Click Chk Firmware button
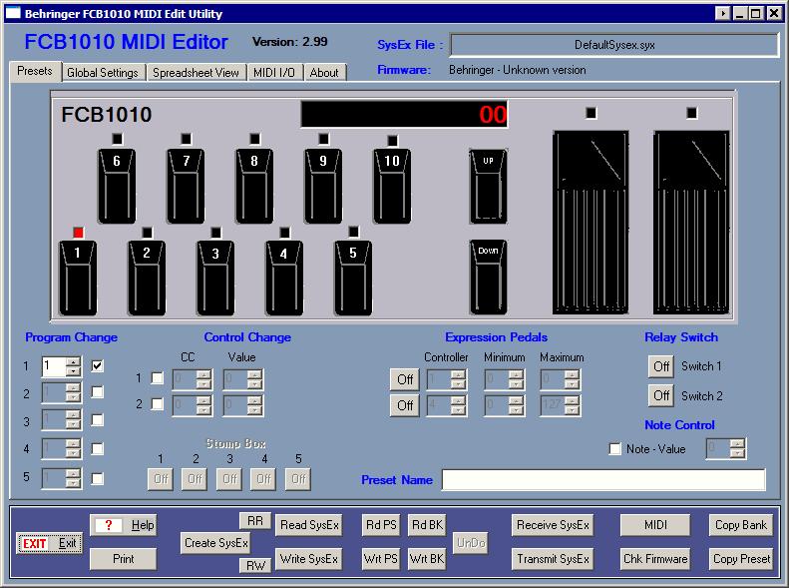 point(655,559)
